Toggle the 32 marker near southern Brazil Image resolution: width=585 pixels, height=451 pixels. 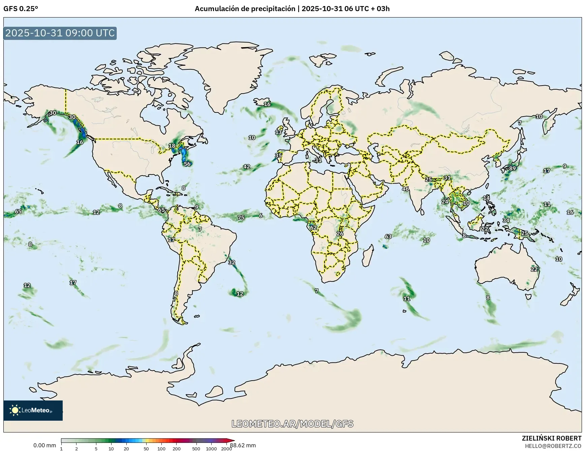(232, 262)
